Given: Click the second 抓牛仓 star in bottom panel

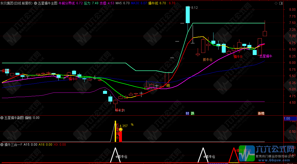Looking at the screenshot, I should click(207, 157).
